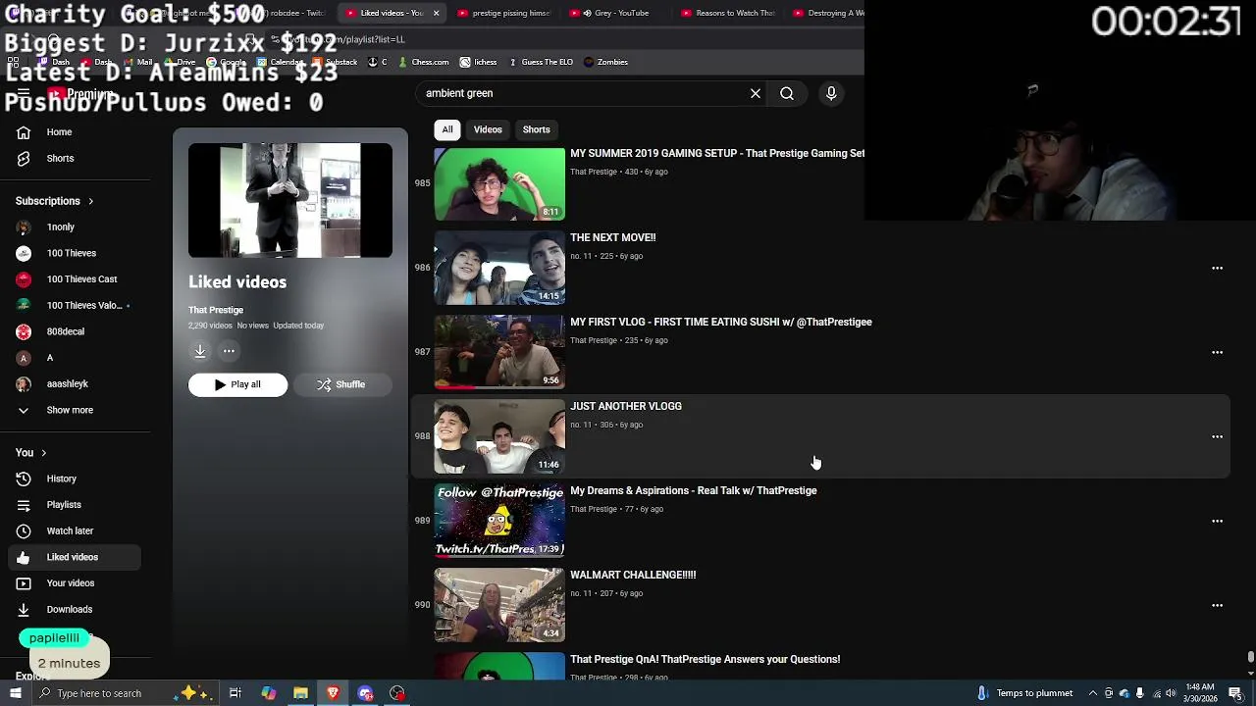Open Liked videos playlist cover thumbnail
This screenshot has width=1256, height=706.
click(x=290, y=200)
